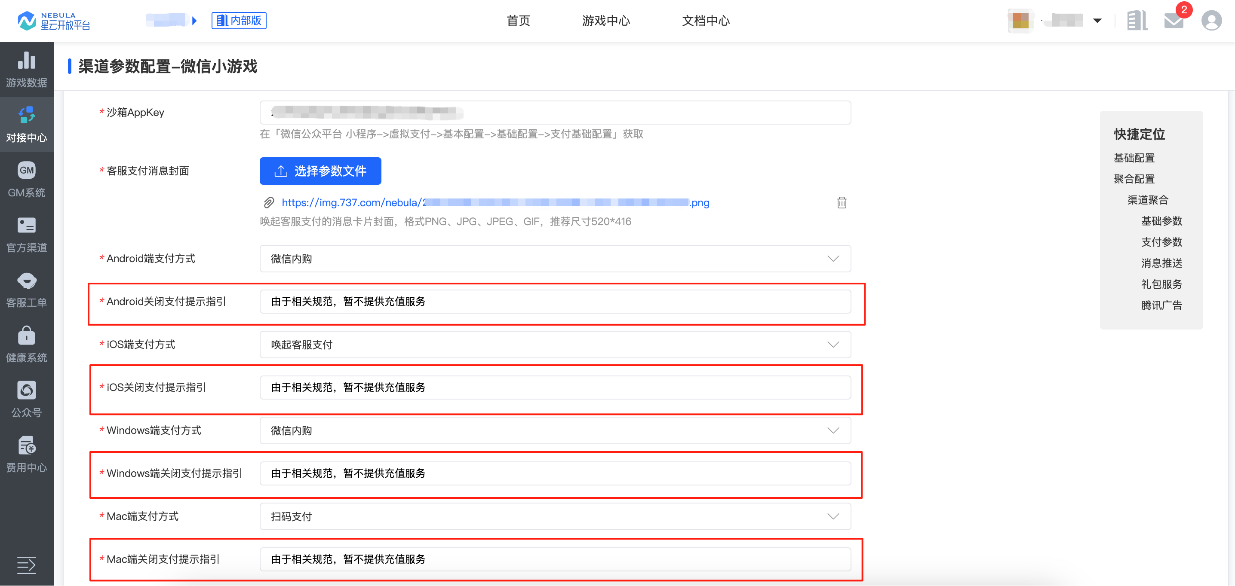Jump to 腾讯广告 in 快捷定位
1235x586 pixels.
pyautogui.click(x=1161, y=305)
